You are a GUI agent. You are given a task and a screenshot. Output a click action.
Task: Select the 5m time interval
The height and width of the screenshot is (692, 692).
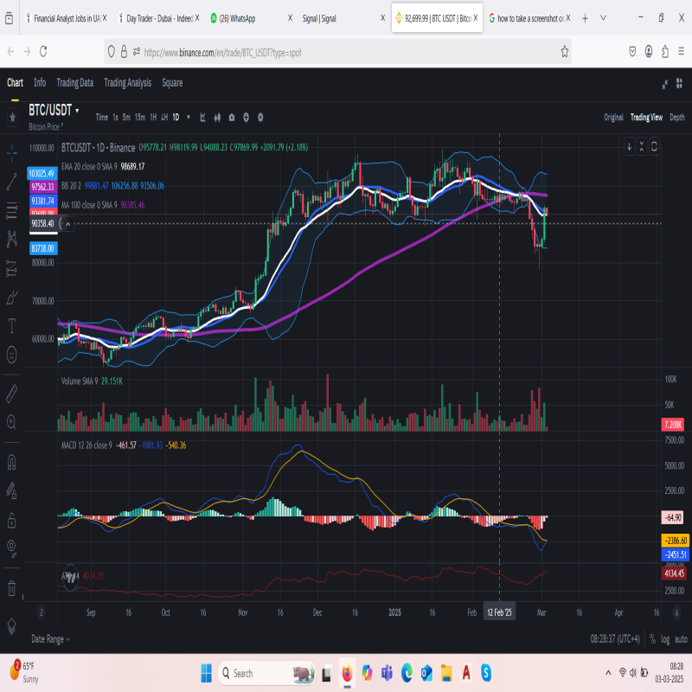tap(126, 117)
